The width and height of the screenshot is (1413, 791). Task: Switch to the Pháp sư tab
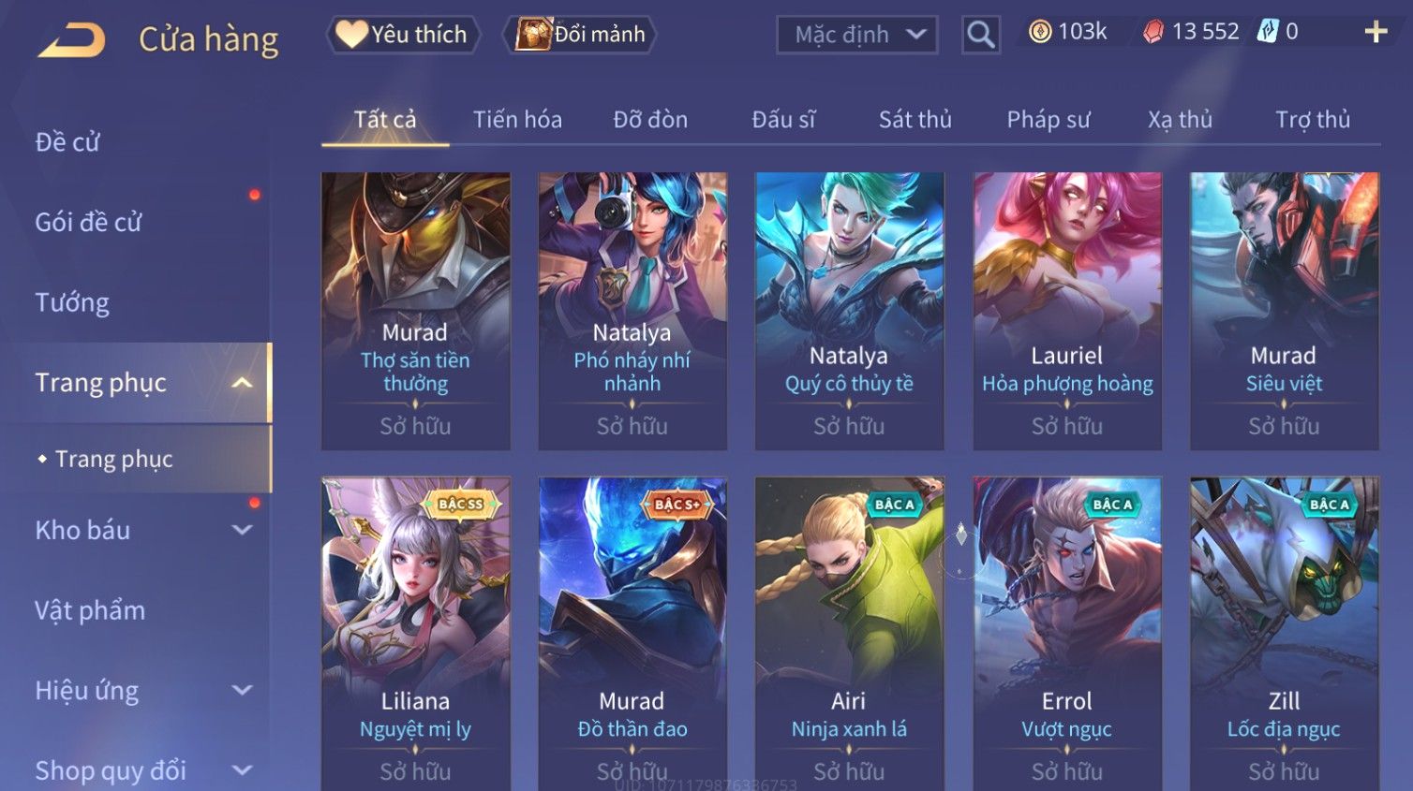[x=1049, y=120]
